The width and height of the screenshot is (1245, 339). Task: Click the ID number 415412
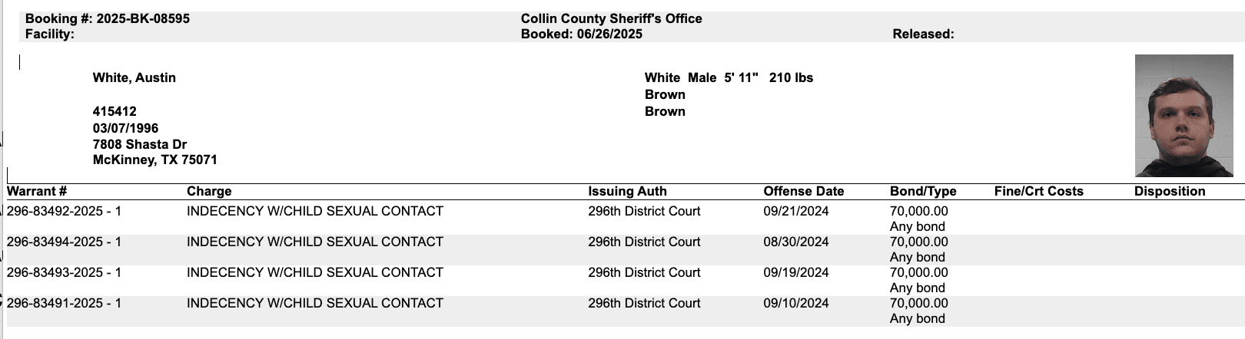pos(115,111)
